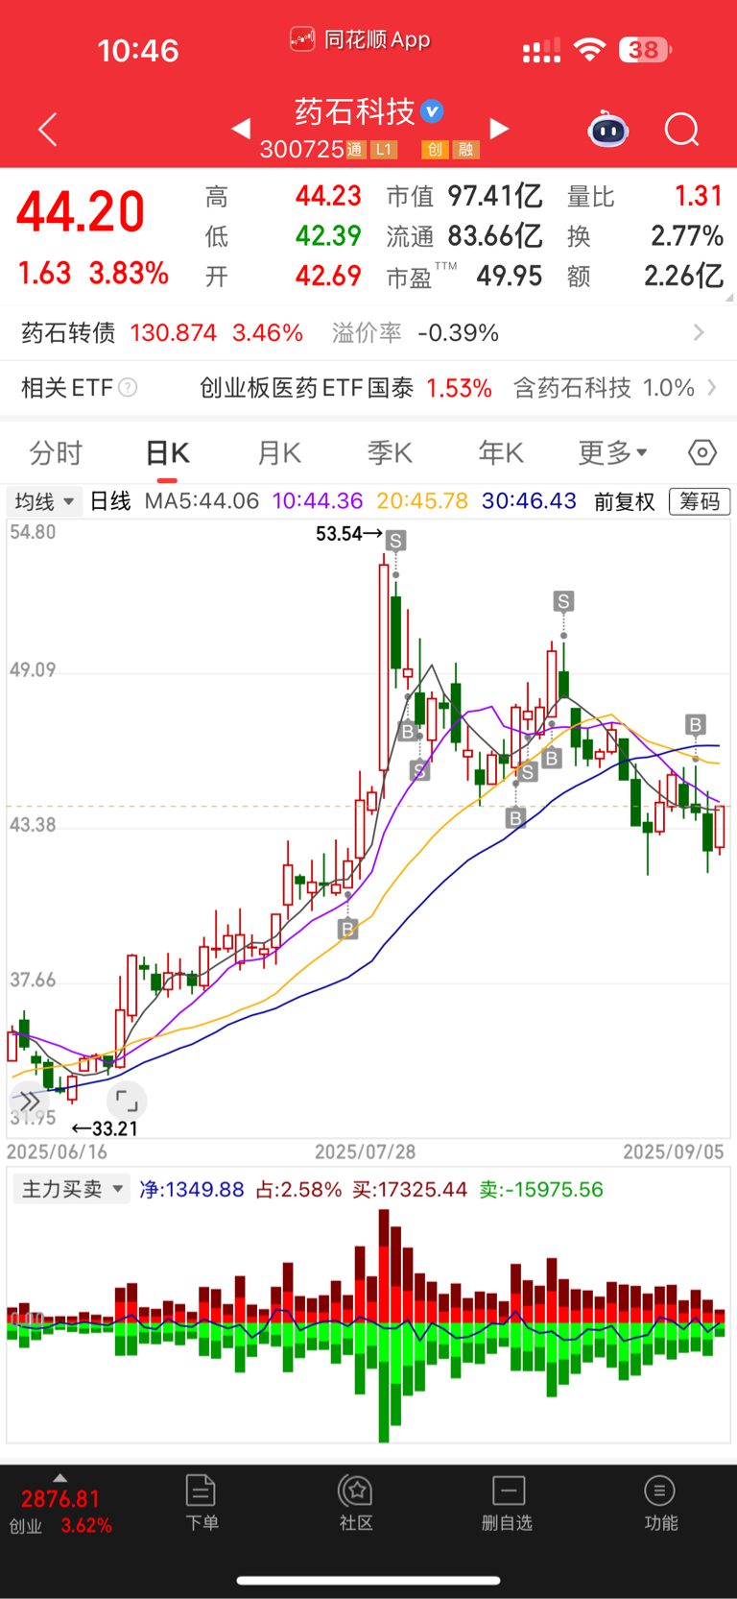737x1599 pixels.
Task: Open the search magnifier icon
Action: click(x=682, y=130)
